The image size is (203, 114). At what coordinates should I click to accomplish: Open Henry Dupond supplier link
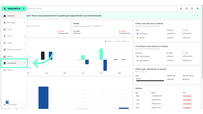[x=145, y=56]
